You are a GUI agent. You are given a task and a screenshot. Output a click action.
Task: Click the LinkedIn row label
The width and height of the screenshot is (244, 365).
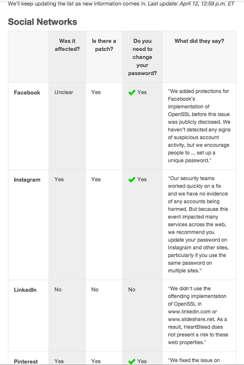click(25, 290)
